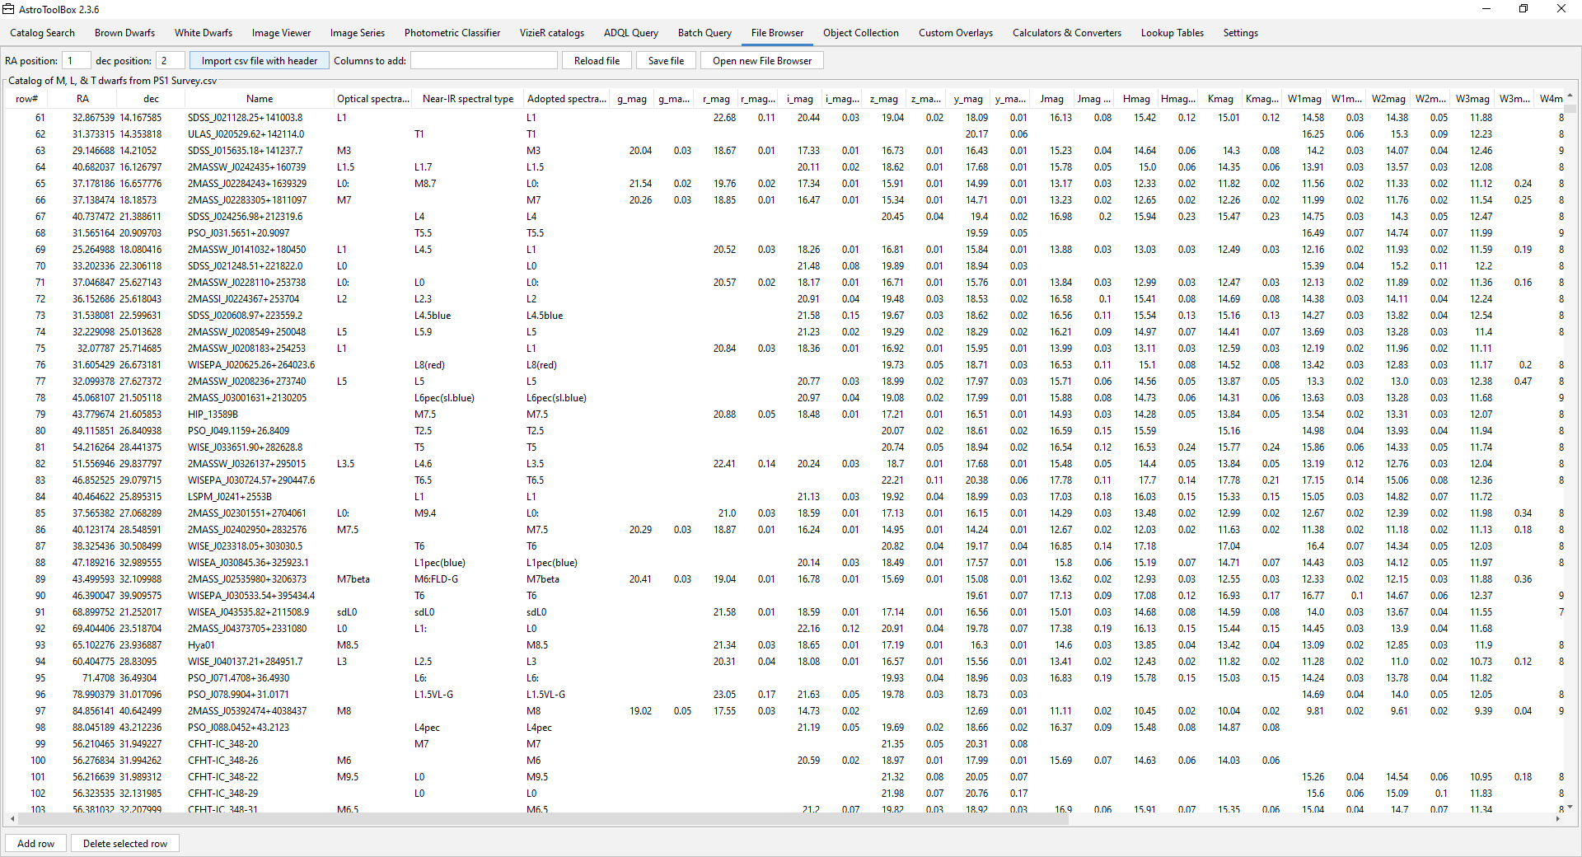Click the Reload file button
The image size is (1582, 857).
coord(597,61)
